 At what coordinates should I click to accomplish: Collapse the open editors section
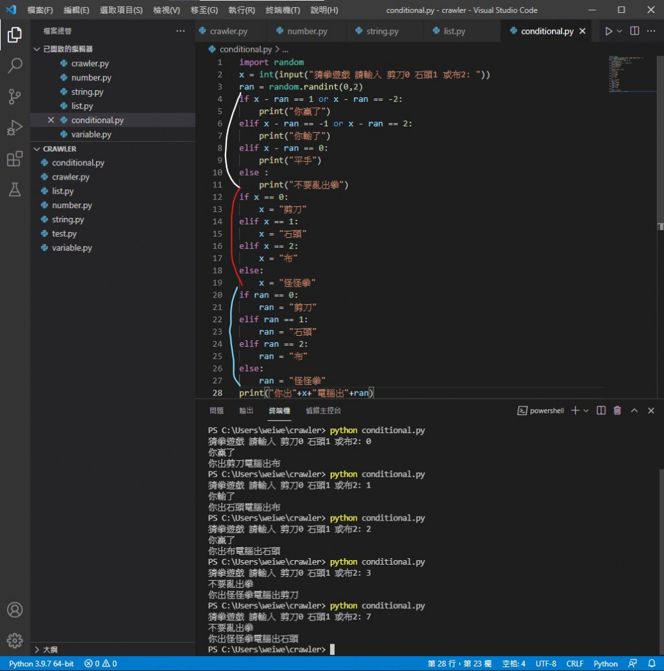coord(37,49)
